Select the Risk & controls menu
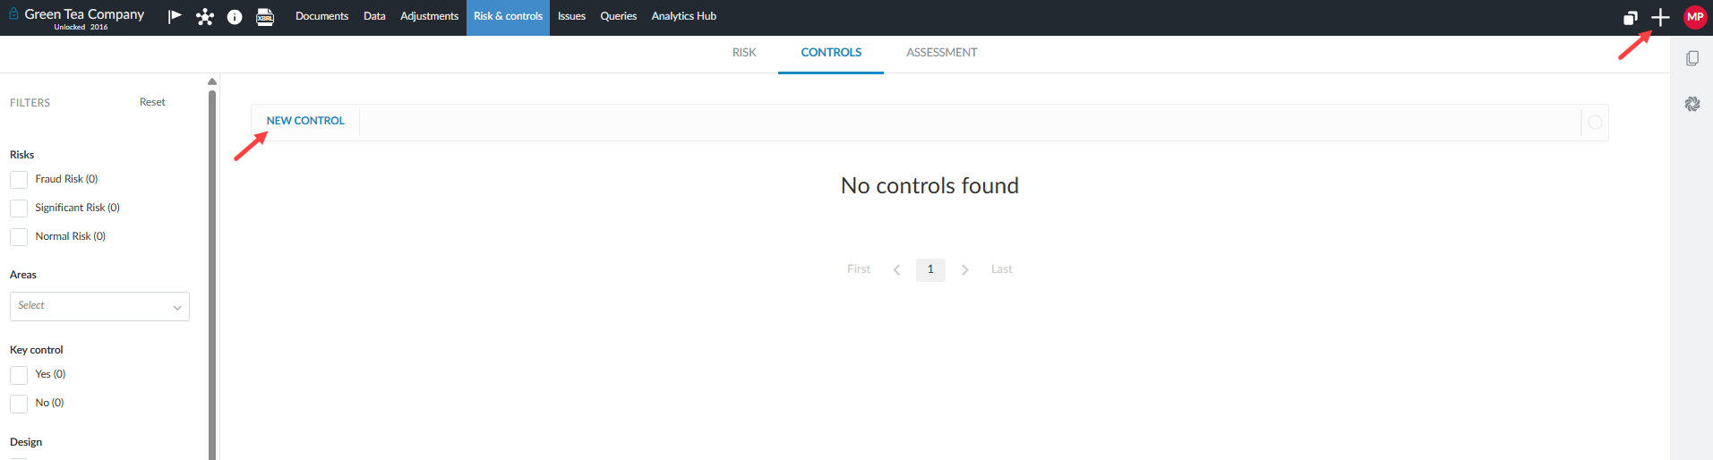Screen dimensions: 1713x460 [508, 16]
